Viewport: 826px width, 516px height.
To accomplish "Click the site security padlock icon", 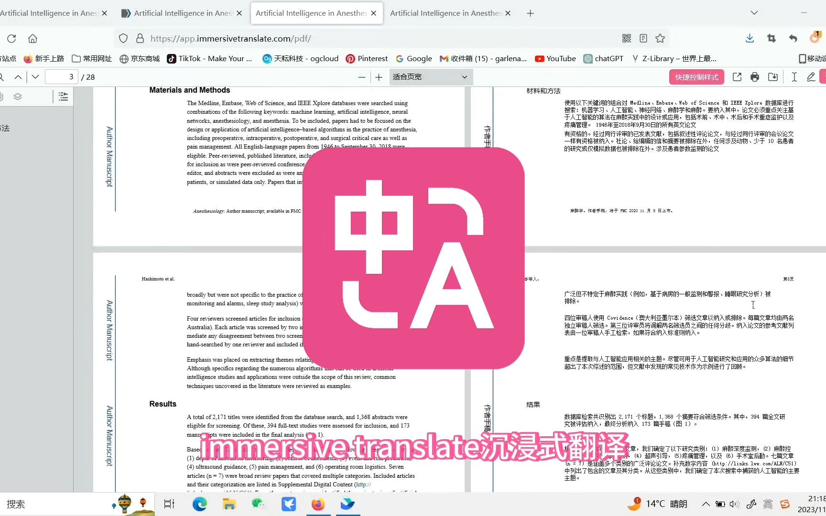I will point(140,39).
